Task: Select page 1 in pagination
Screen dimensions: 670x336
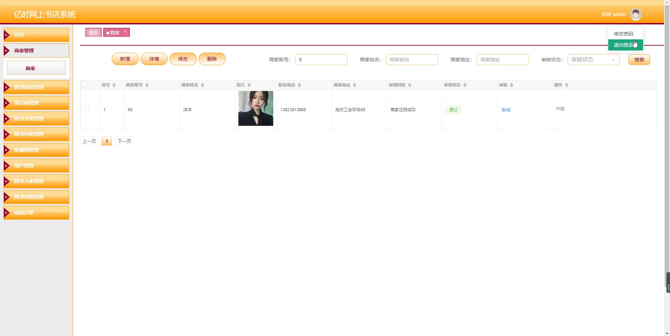Action: (107, 141)
